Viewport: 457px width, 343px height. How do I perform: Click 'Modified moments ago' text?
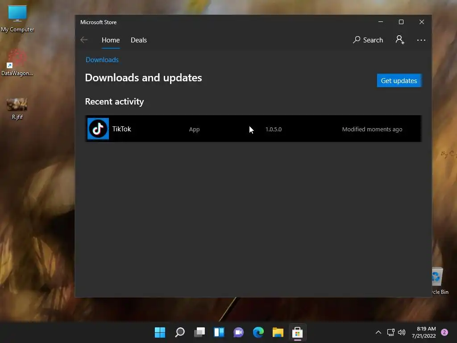[372, 129]
